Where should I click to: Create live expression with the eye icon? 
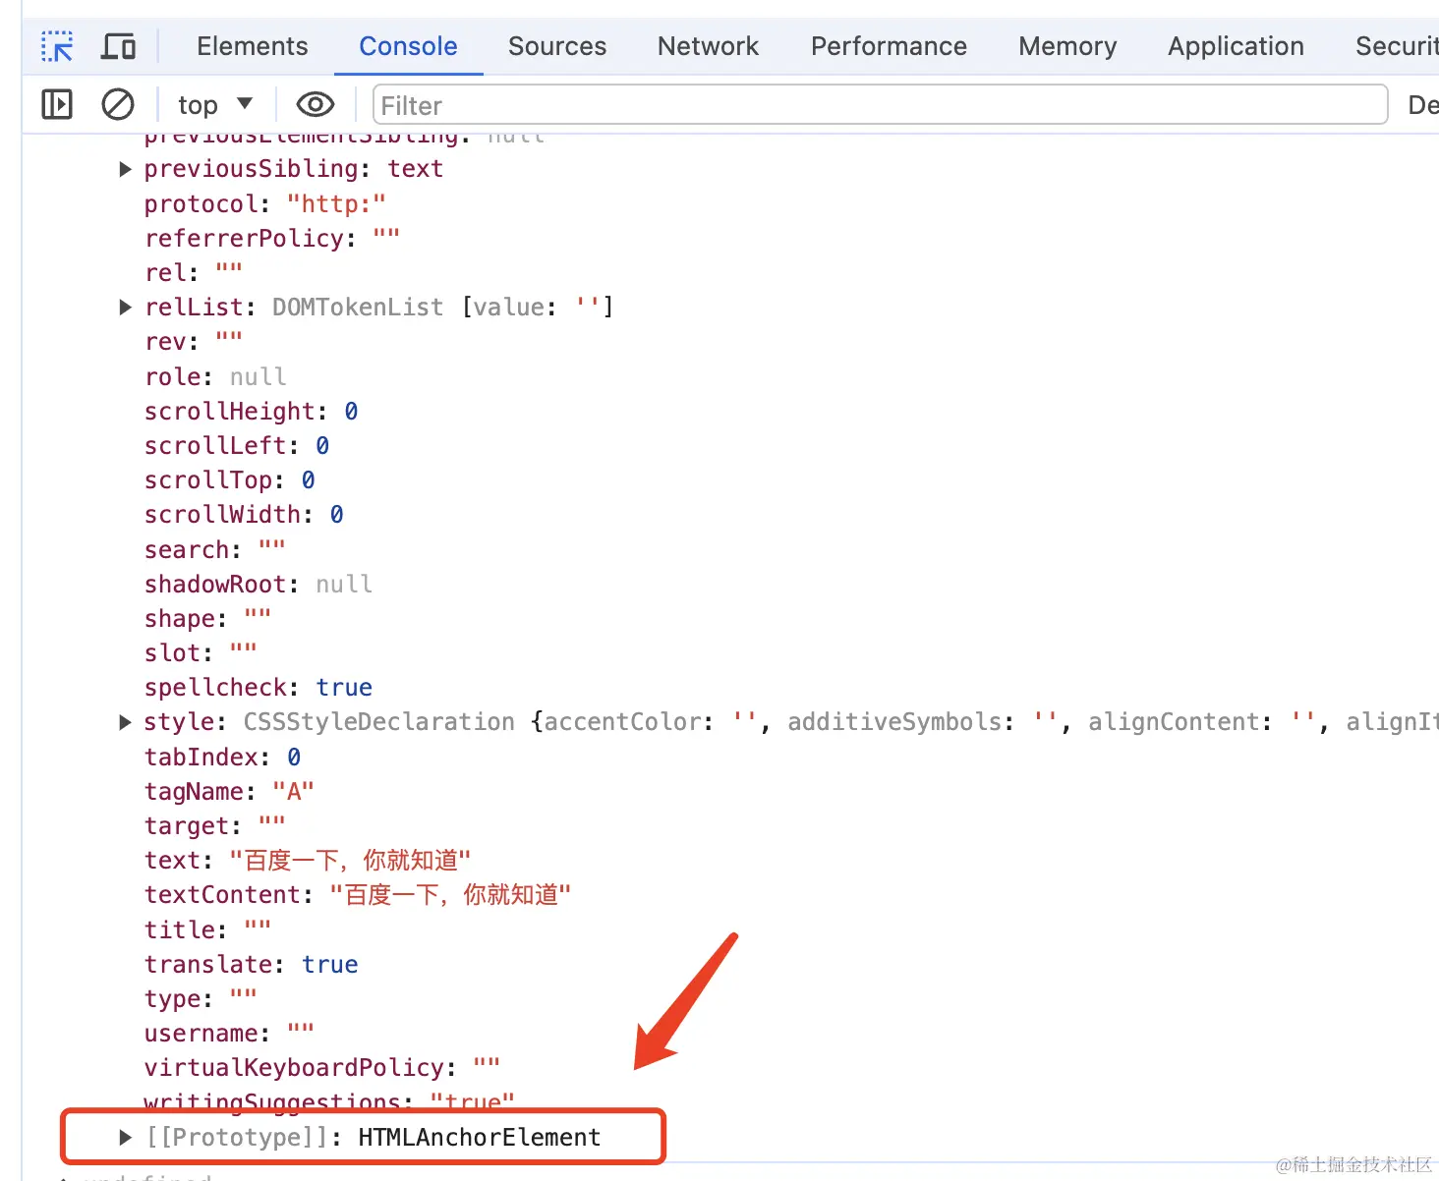pyautogui.click(x=315, y=104)
